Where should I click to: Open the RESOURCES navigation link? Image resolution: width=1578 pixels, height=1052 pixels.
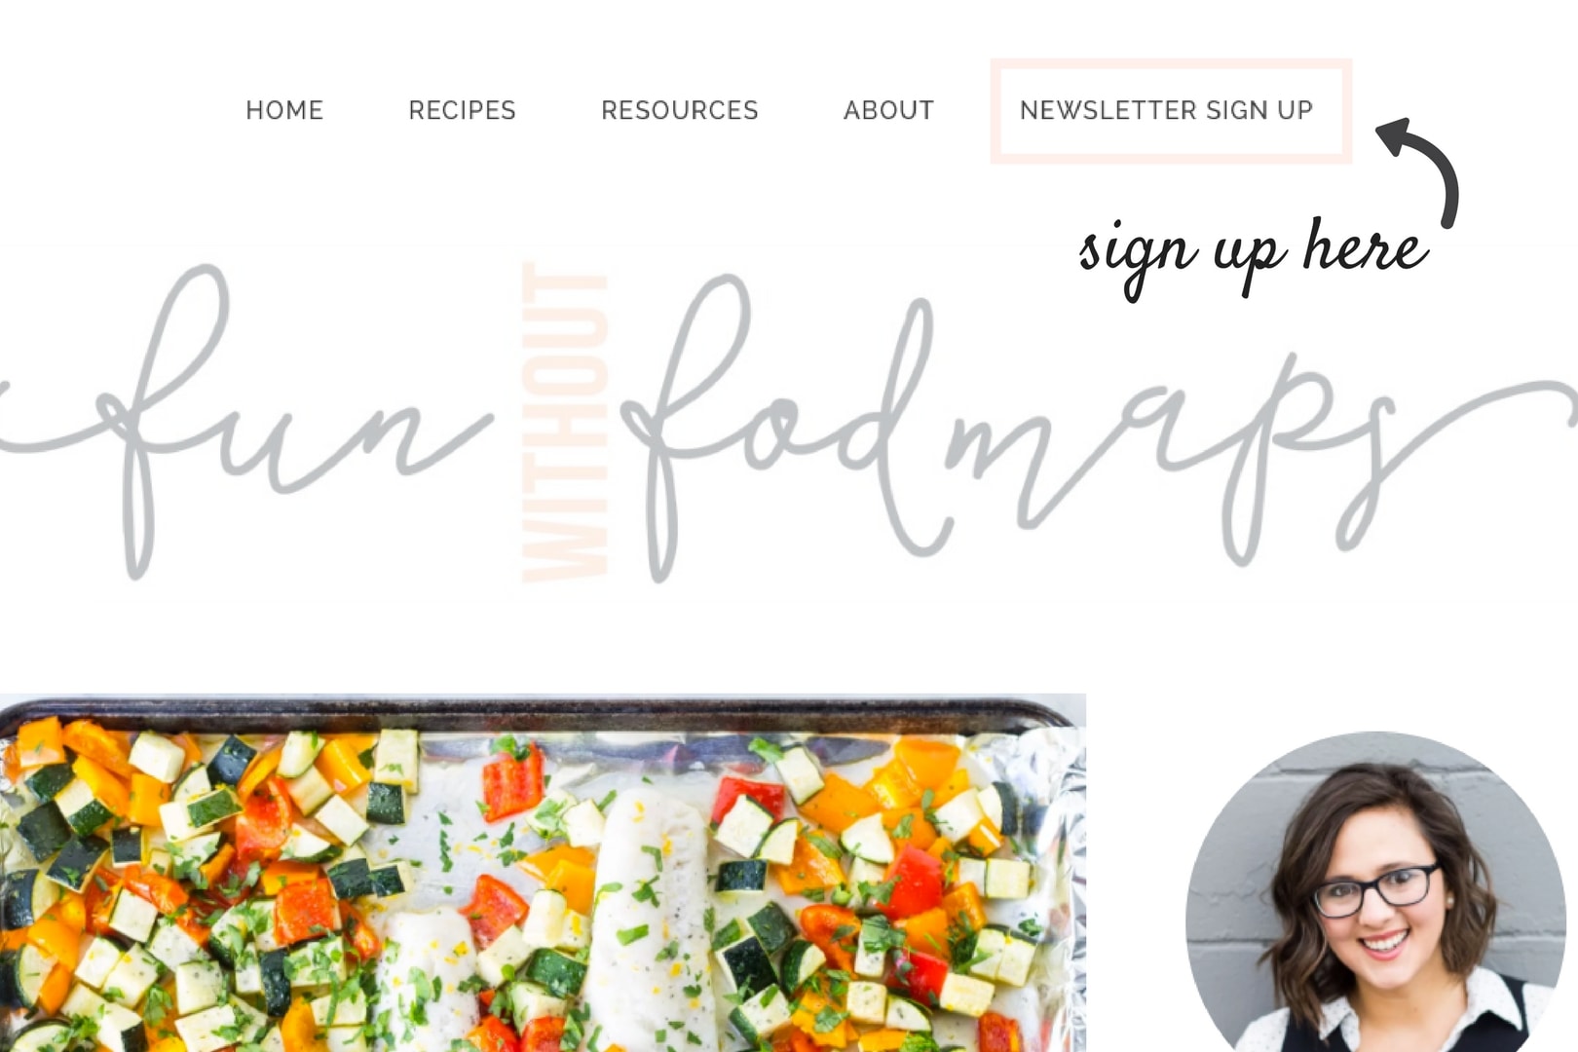(x=680, y=110)
